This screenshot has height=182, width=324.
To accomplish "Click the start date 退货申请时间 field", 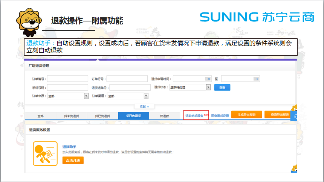I will 192,79.
